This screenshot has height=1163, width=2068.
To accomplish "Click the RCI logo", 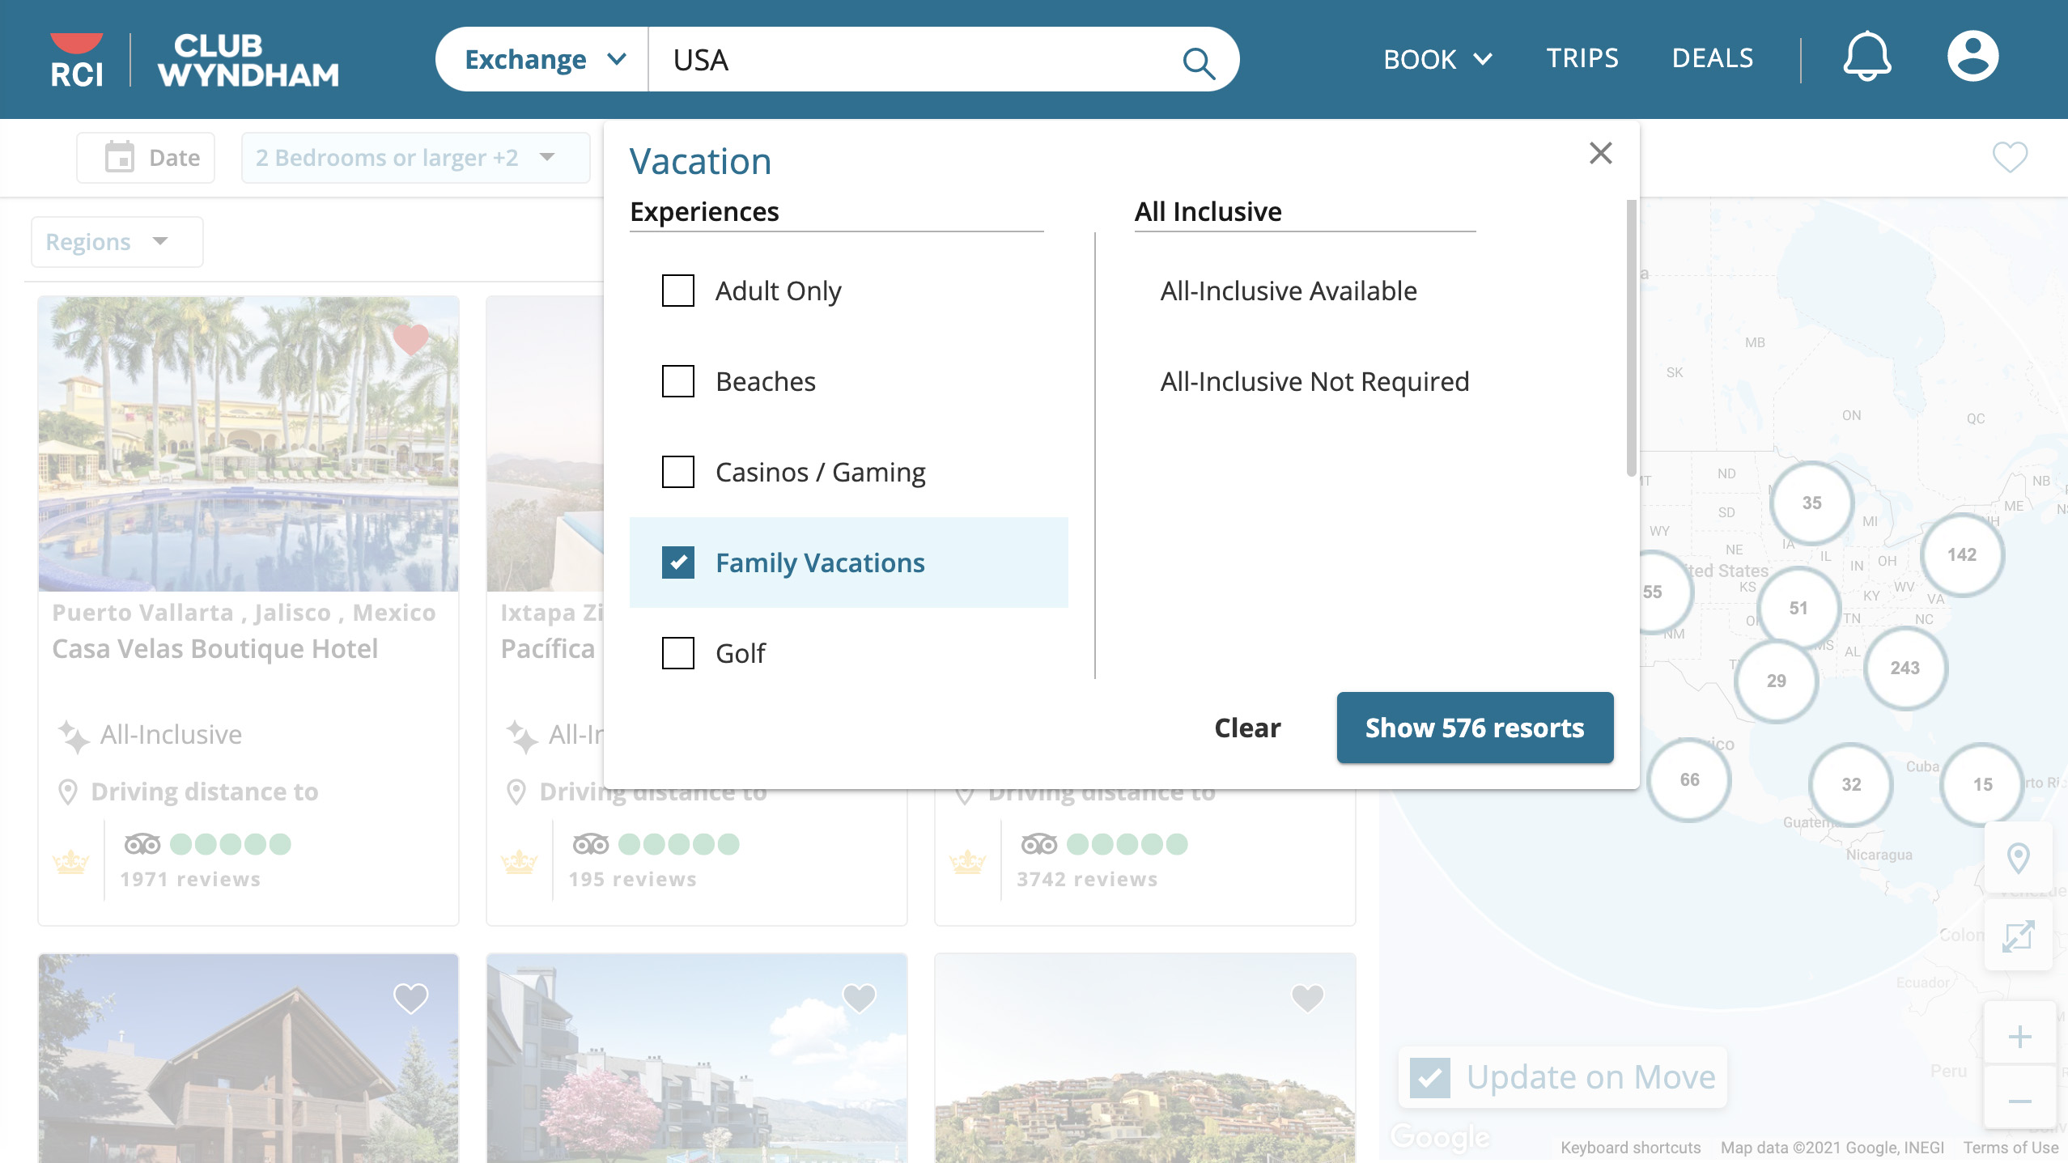I will [x=77, y=60].
